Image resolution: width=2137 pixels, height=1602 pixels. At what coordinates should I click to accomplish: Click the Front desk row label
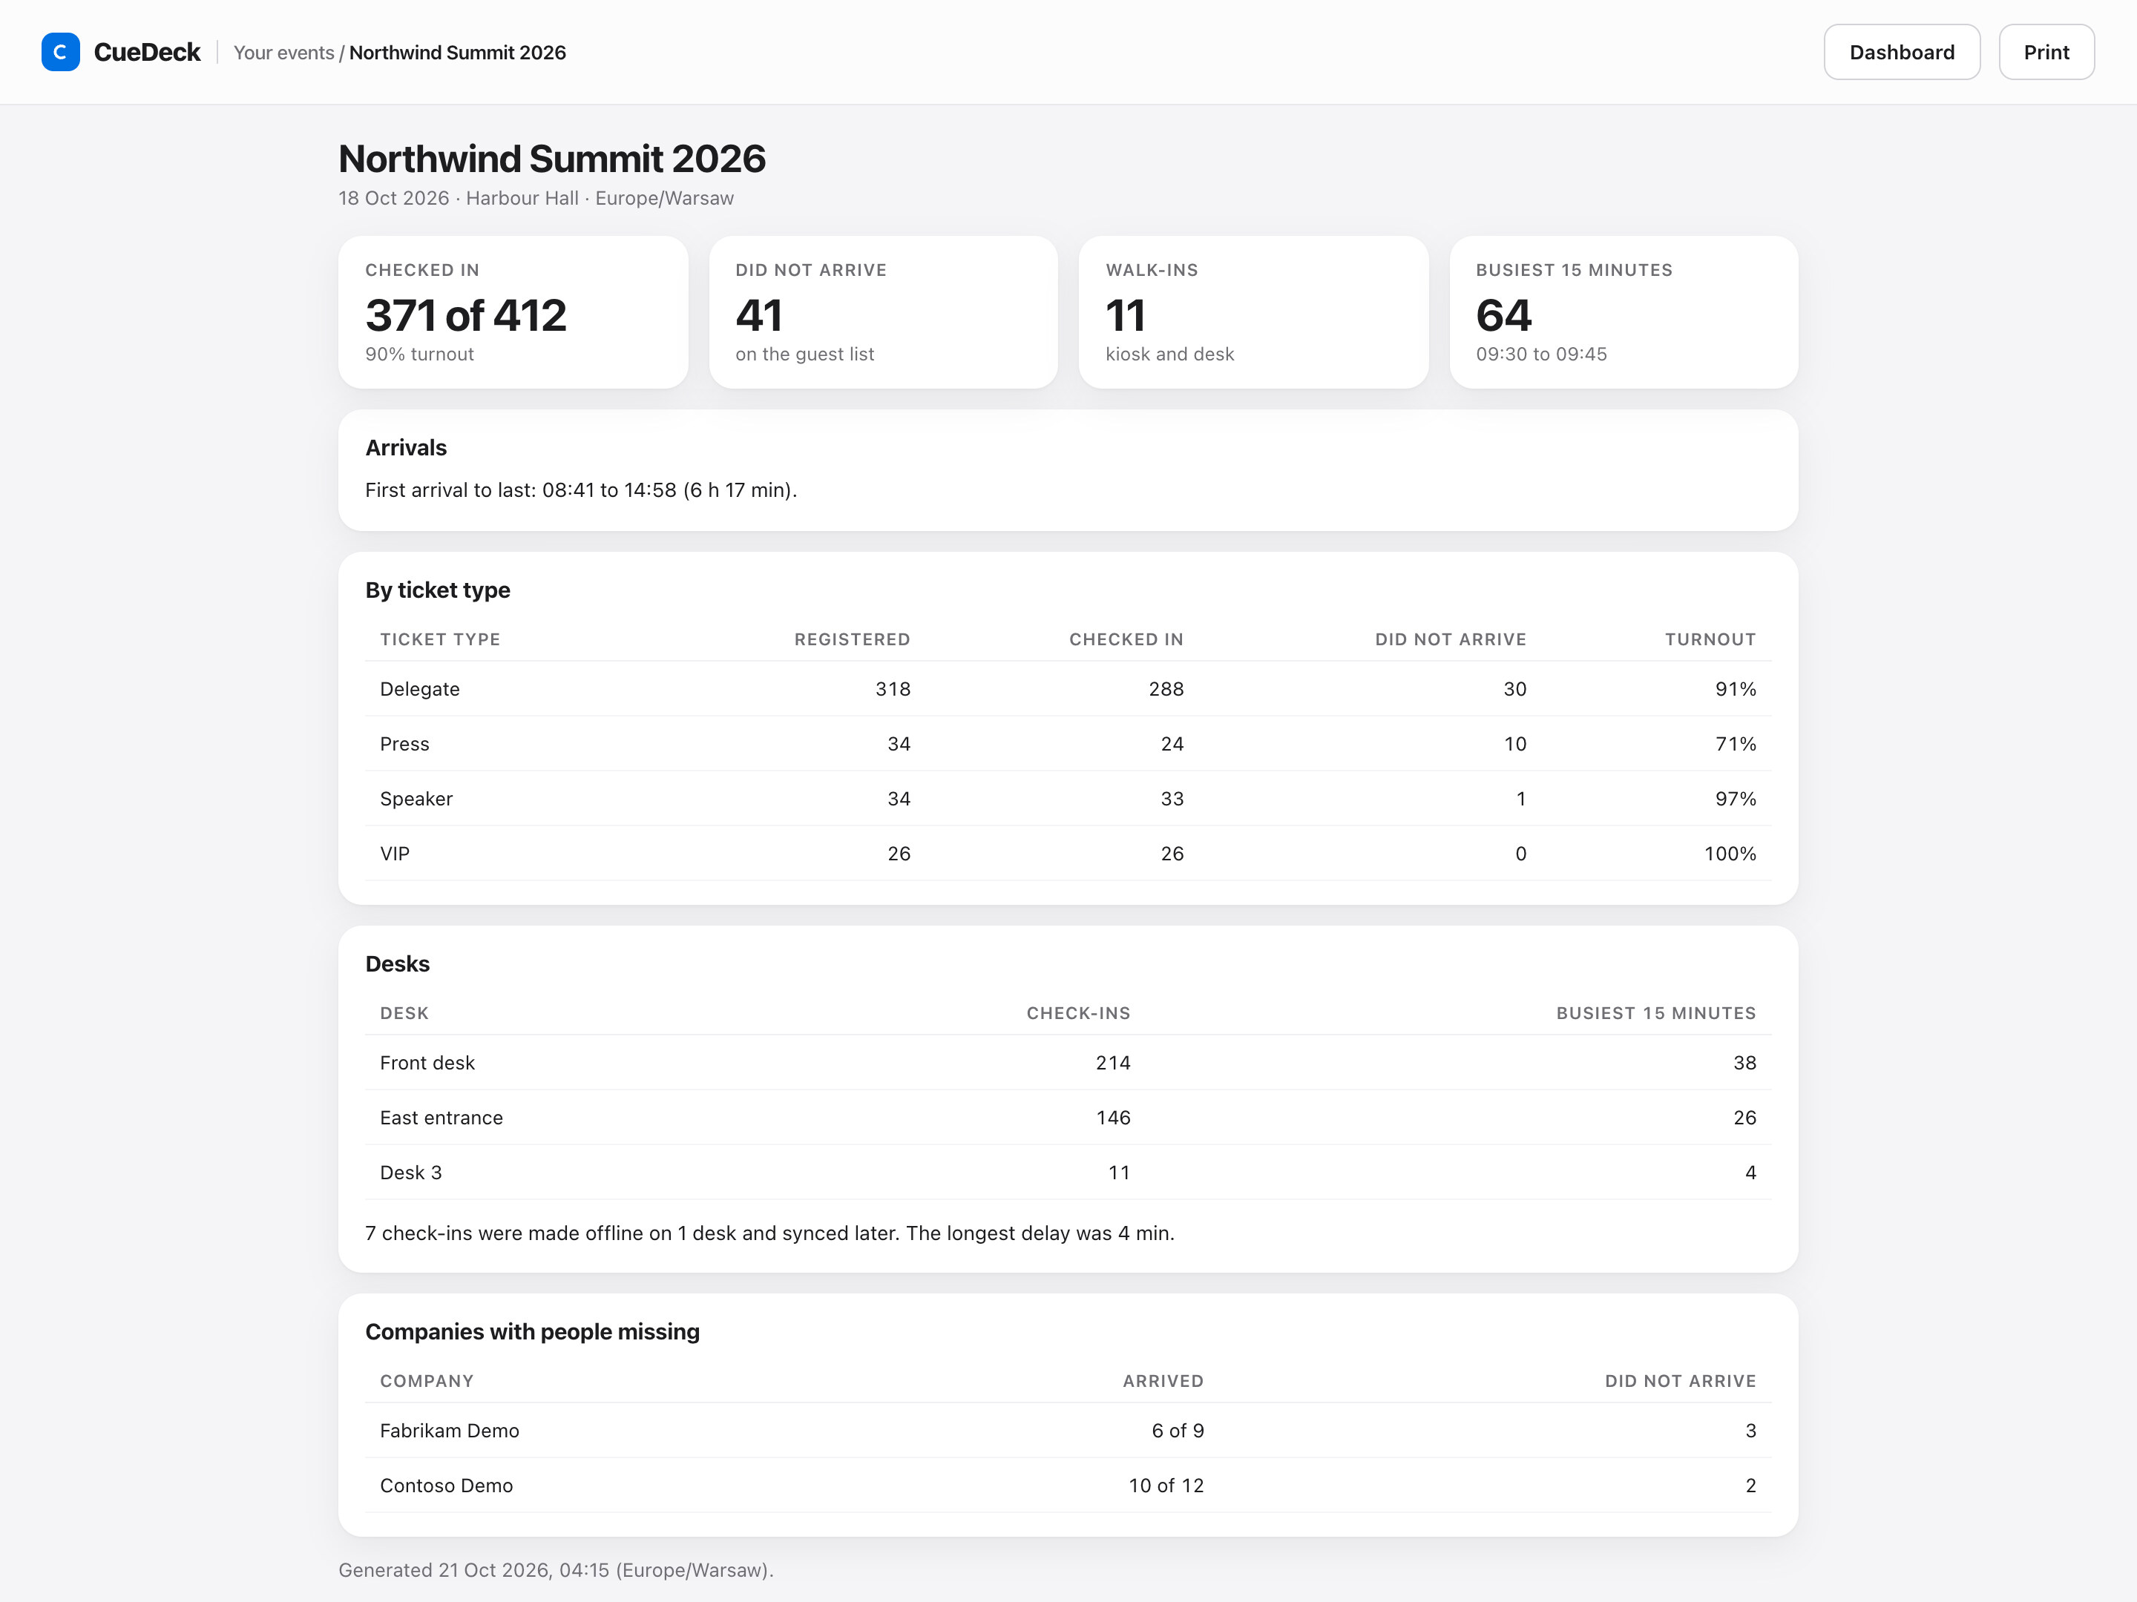point(427,1063)
